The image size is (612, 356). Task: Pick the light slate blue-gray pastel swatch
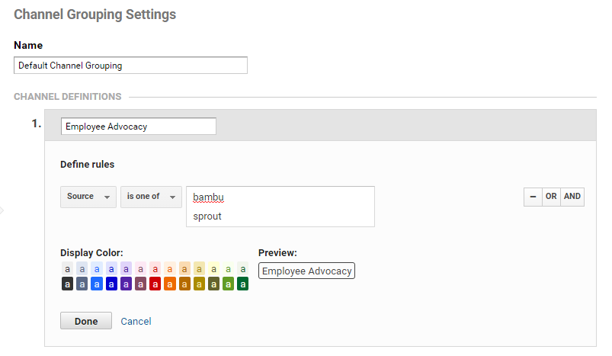82,268
